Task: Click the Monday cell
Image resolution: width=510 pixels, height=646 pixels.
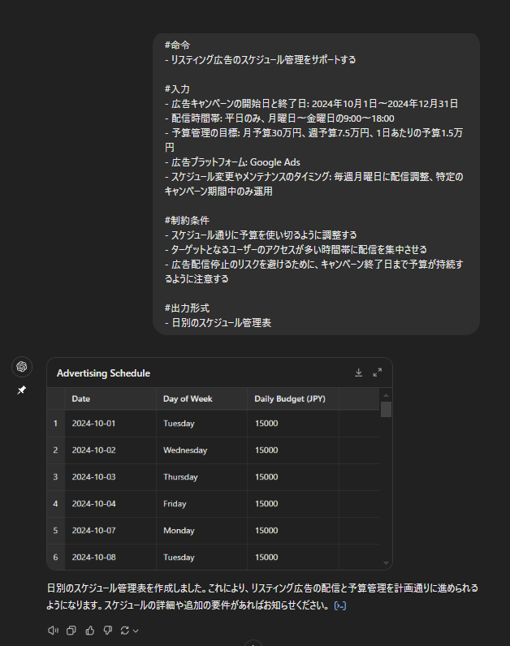Action: 201,531
